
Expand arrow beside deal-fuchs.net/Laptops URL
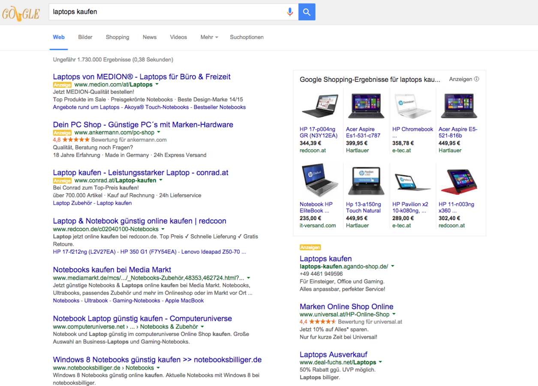pos(380,362)
